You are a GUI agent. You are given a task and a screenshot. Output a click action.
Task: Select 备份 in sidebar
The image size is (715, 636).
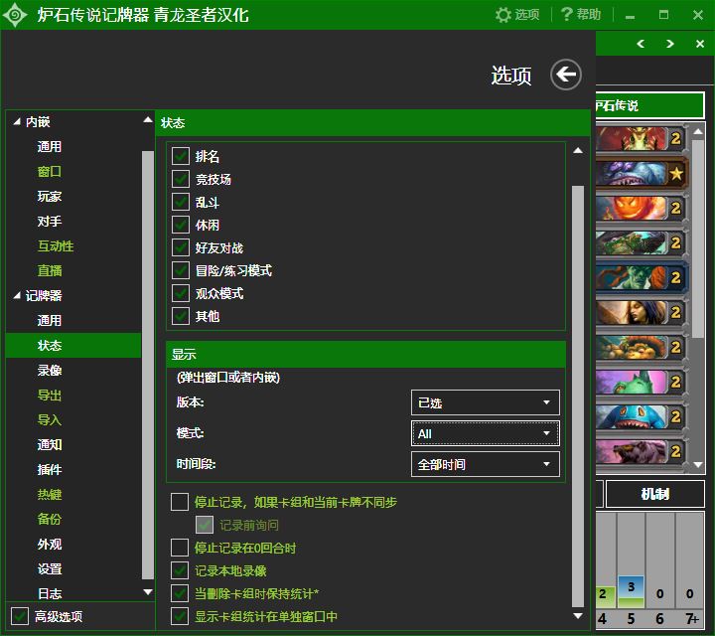coord(50,519)
